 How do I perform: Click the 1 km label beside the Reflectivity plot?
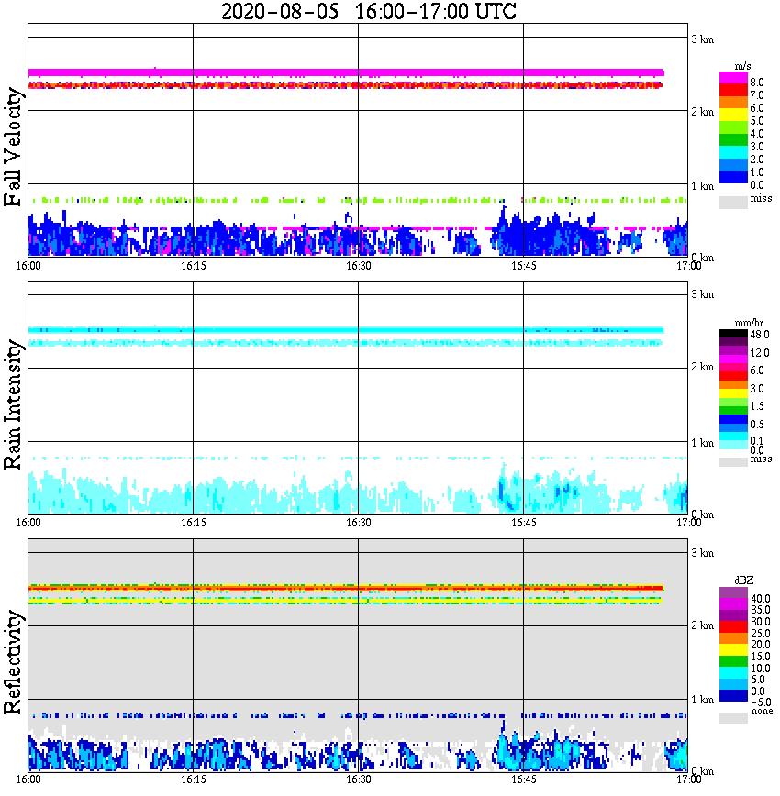pyautogui.click(x=702, y=700)
